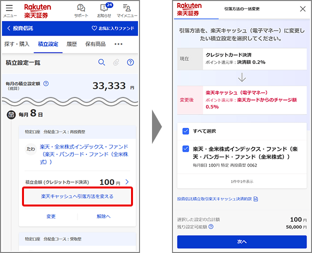
Task: Click the PDF icon after 決済約款
Action: pos(256,199)
